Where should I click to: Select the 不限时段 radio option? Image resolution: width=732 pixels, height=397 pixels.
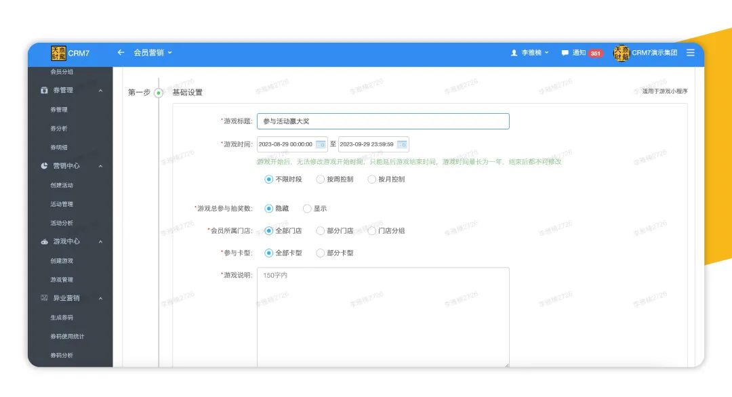[268, 179]
